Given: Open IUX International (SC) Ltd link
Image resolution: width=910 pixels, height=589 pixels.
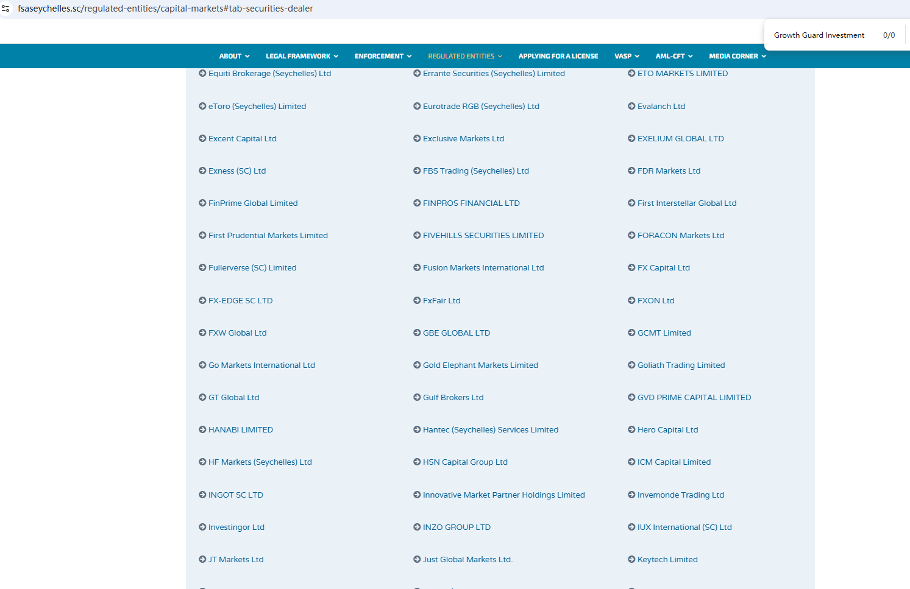Looking at the screenshot, I should [684, 527].
